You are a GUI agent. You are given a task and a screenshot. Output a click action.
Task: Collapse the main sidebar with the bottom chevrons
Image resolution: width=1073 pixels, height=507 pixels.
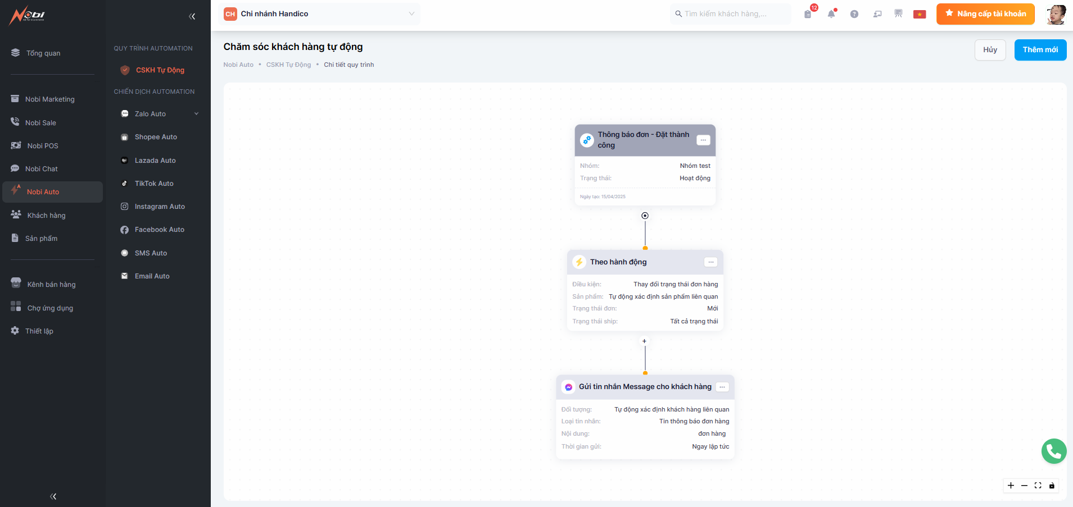53,496
